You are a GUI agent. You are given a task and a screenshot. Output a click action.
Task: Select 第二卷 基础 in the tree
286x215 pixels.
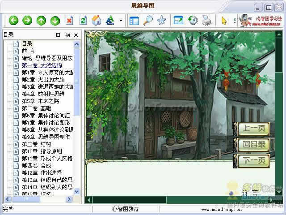pyautogui.click(x=37, y=108)
